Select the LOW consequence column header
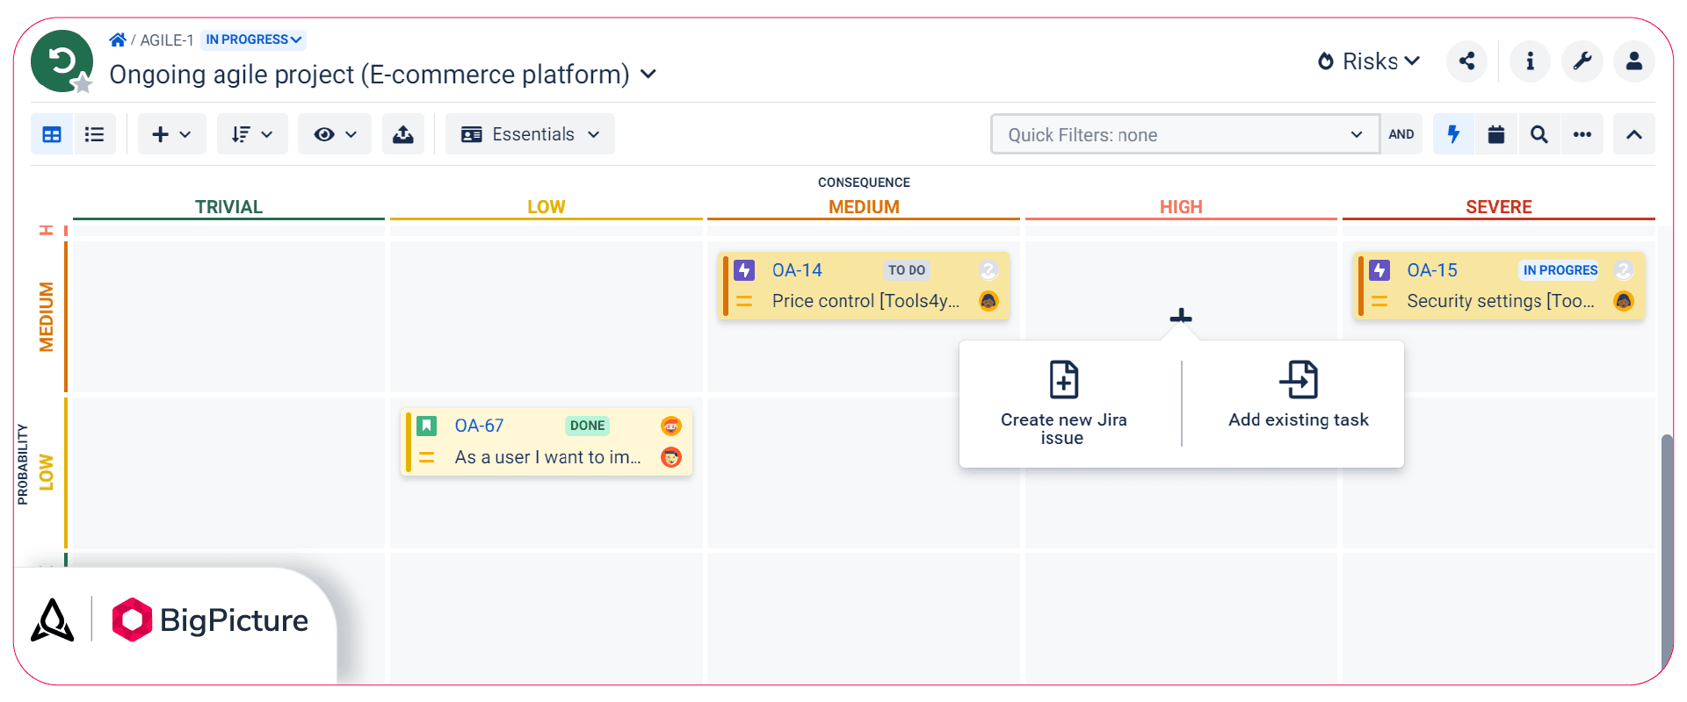The width and height of the screenshot is (1687, 702). click(x=547, y=207)
